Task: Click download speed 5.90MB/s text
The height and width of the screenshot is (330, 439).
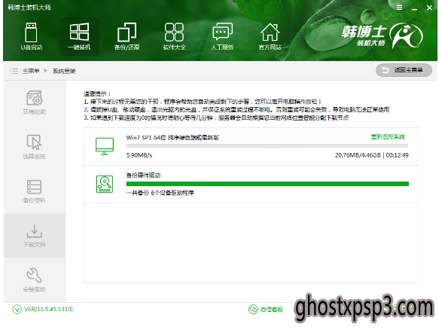Action: 139,155
